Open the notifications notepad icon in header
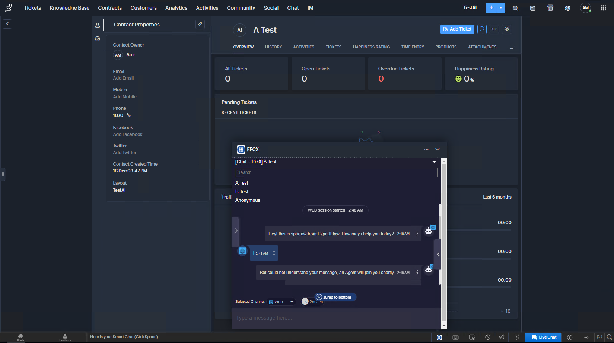The image size is (614, 343). click(533, 8)
